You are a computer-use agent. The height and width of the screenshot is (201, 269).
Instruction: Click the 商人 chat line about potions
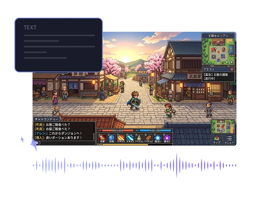(x=58, y=137)
